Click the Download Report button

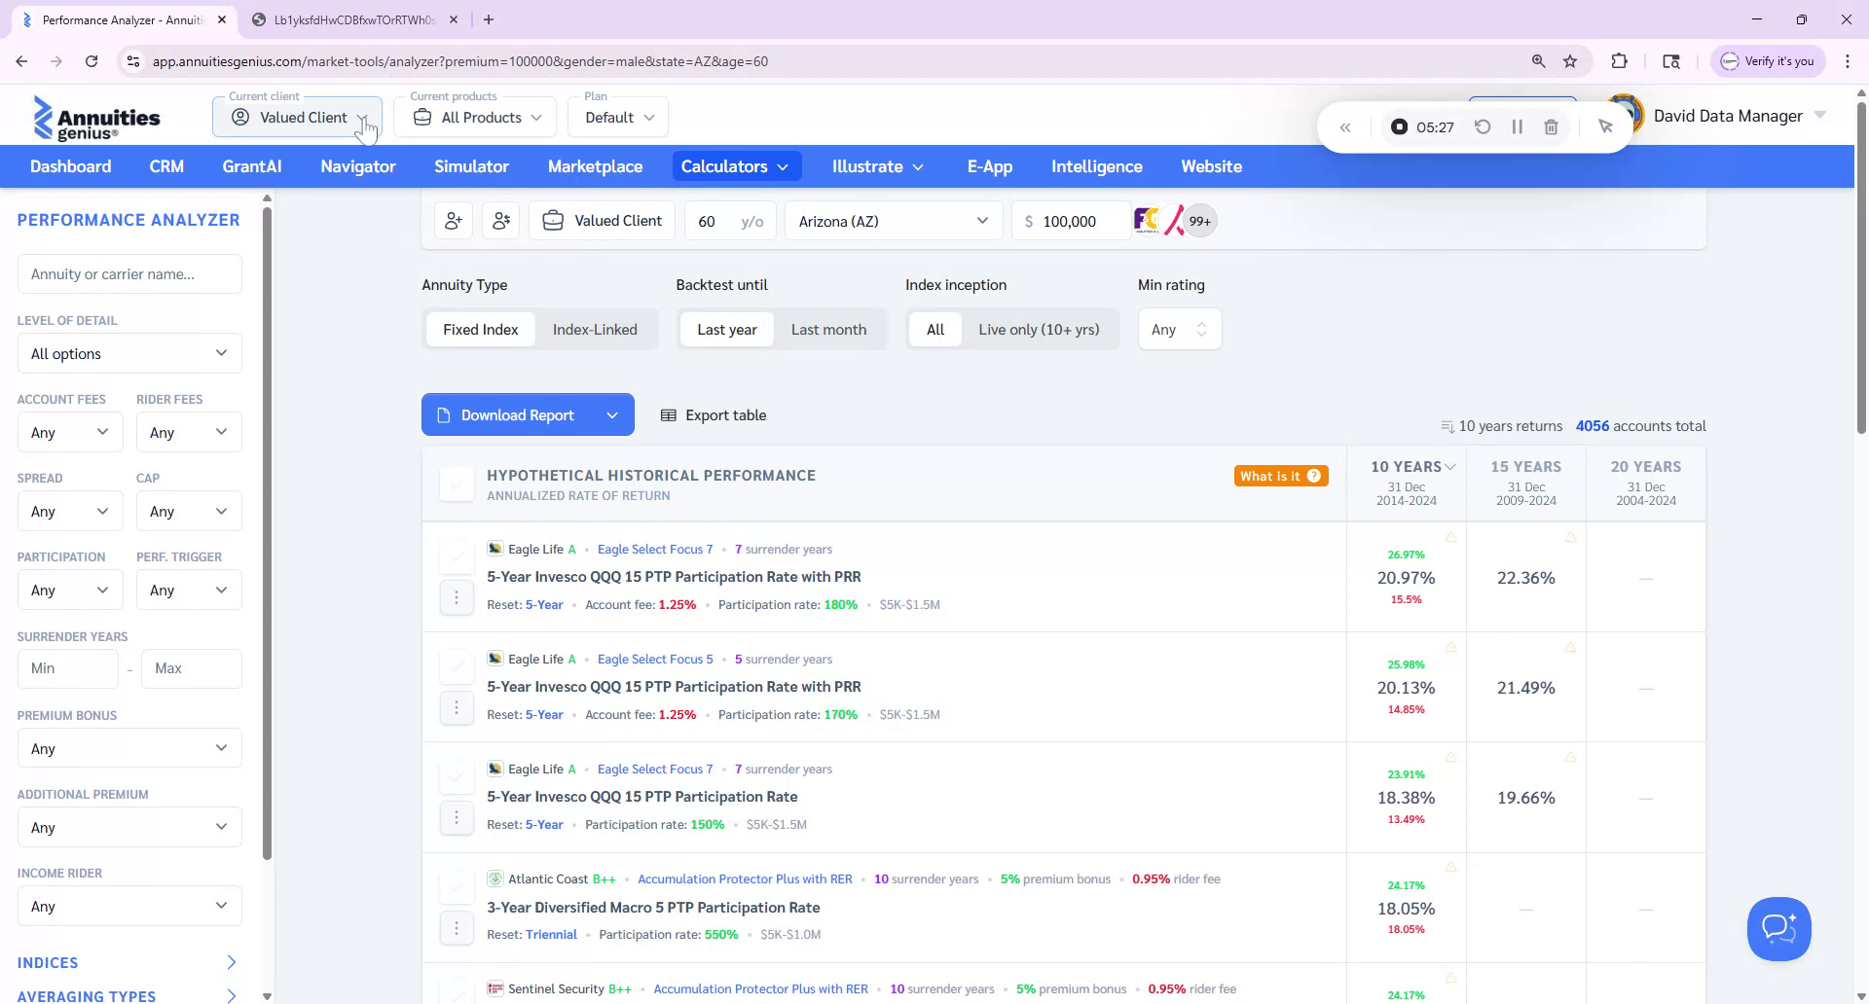(x=515, y=414)
